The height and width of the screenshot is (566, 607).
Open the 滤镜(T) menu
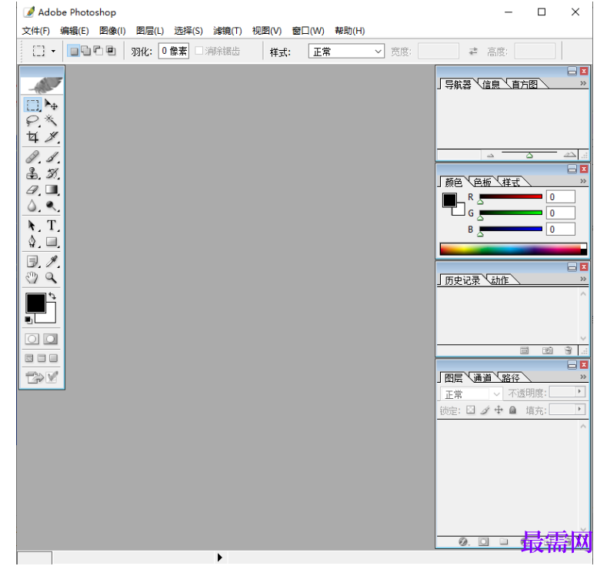228,31
